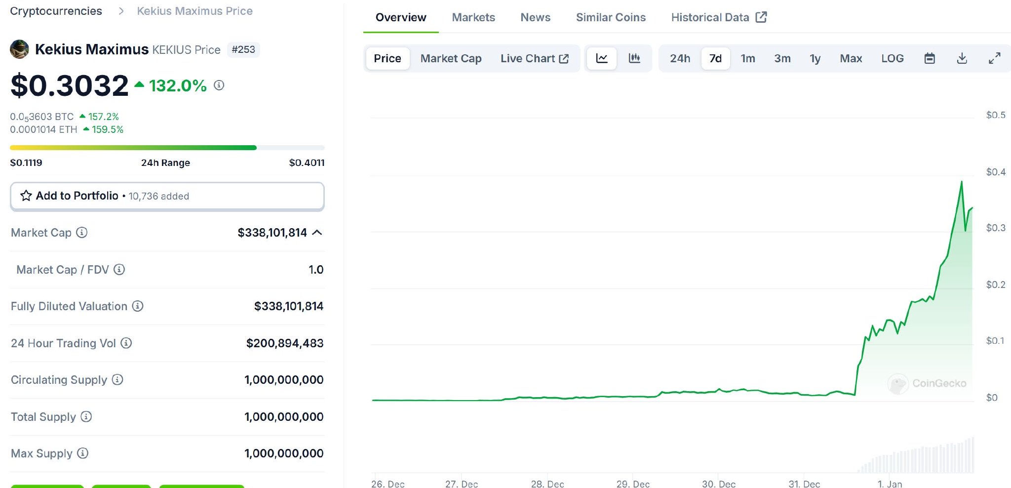Collapse the Market Cap details chevron
The image size is (1011, 488).
click(x=317, y=232)
